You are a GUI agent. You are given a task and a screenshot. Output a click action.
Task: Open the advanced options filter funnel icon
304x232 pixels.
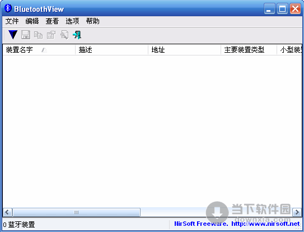(13, 35)
